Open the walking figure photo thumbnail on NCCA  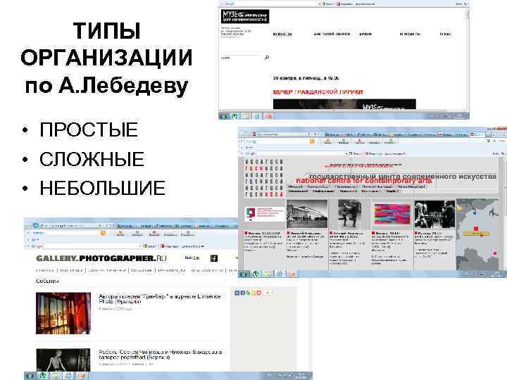349,214
